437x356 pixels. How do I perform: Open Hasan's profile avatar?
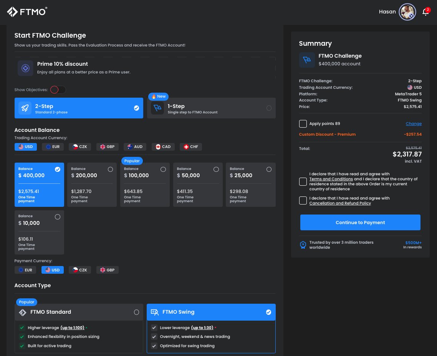407,12
